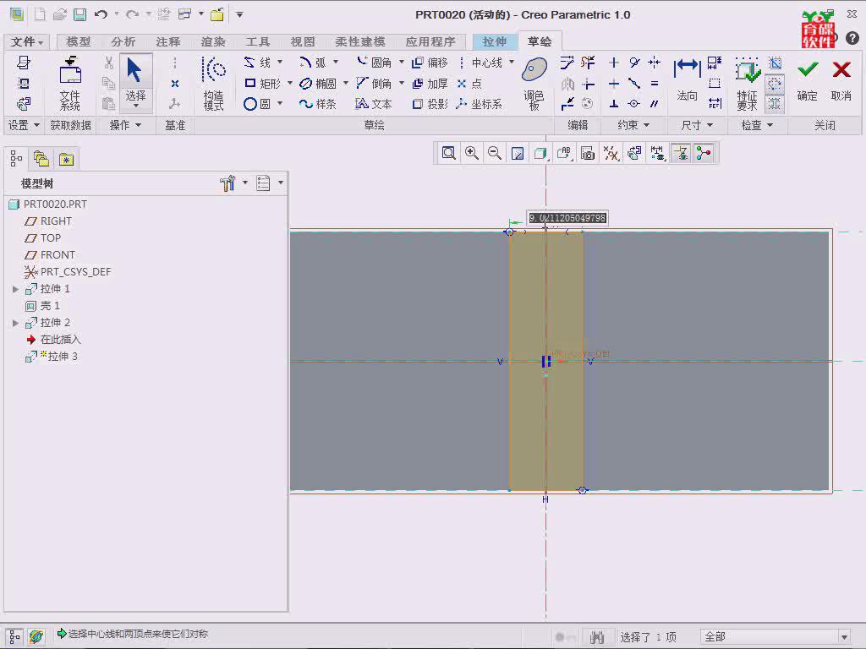Switch to the Extrude (拉伸) tab
The width and height of the screenshot is (866, 649).
click(494, 41)
